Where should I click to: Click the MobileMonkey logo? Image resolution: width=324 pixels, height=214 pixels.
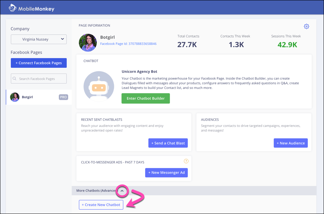pos(32,8)
